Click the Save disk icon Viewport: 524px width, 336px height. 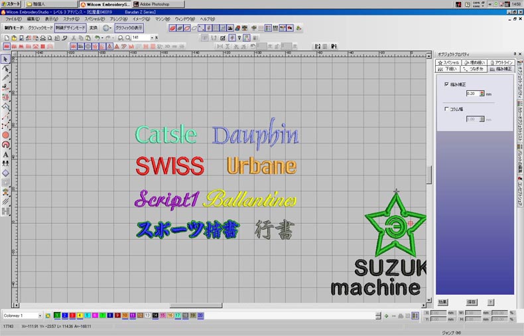[21, 38]
